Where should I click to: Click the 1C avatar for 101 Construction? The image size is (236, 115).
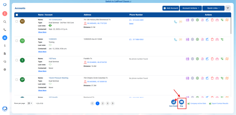[22, 21]
